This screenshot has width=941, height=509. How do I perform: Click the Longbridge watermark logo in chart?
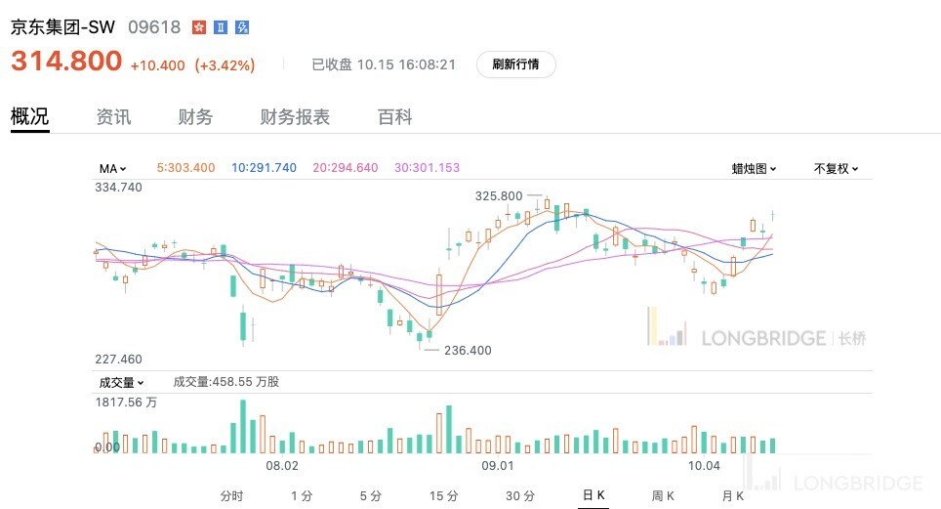756,337
